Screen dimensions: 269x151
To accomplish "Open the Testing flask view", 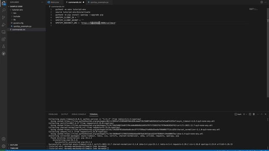I will tap(3, 47).
